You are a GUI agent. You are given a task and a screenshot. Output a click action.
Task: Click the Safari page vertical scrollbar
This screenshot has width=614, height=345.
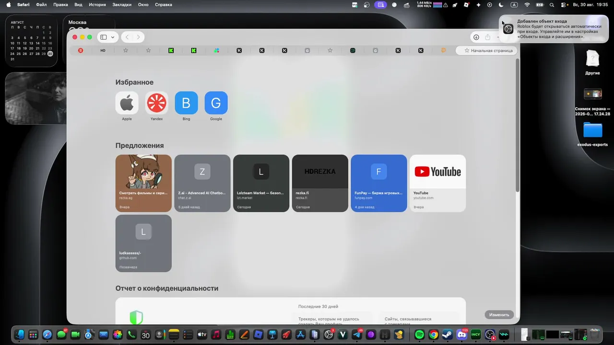pos(517,125)
